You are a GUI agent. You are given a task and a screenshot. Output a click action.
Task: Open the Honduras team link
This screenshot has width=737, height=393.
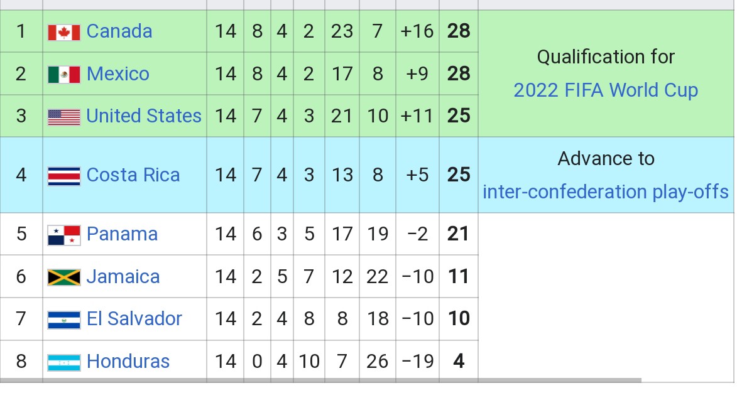coord(128,362)
